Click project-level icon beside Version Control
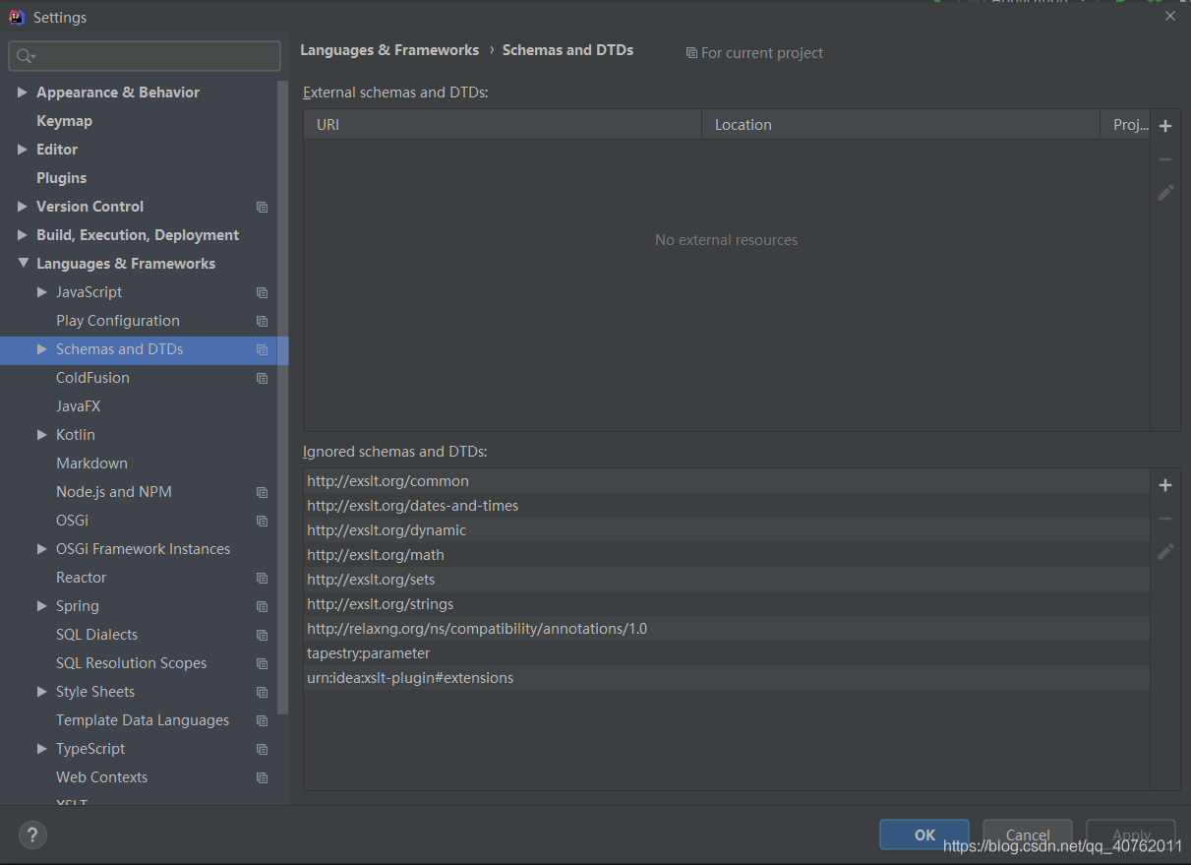Viewport: 1191px width, 865px height. 262,207
